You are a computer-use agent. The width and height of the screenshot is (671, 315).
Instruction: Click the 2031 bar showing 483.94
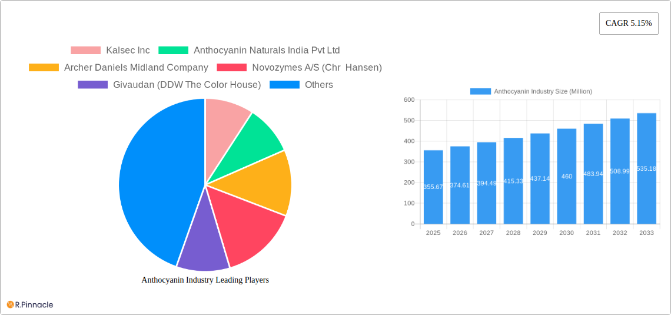click(x=593, y=174)
